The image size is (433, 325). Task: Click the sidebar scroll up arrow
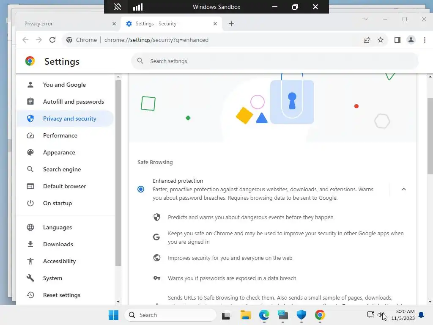pos(118,77)
